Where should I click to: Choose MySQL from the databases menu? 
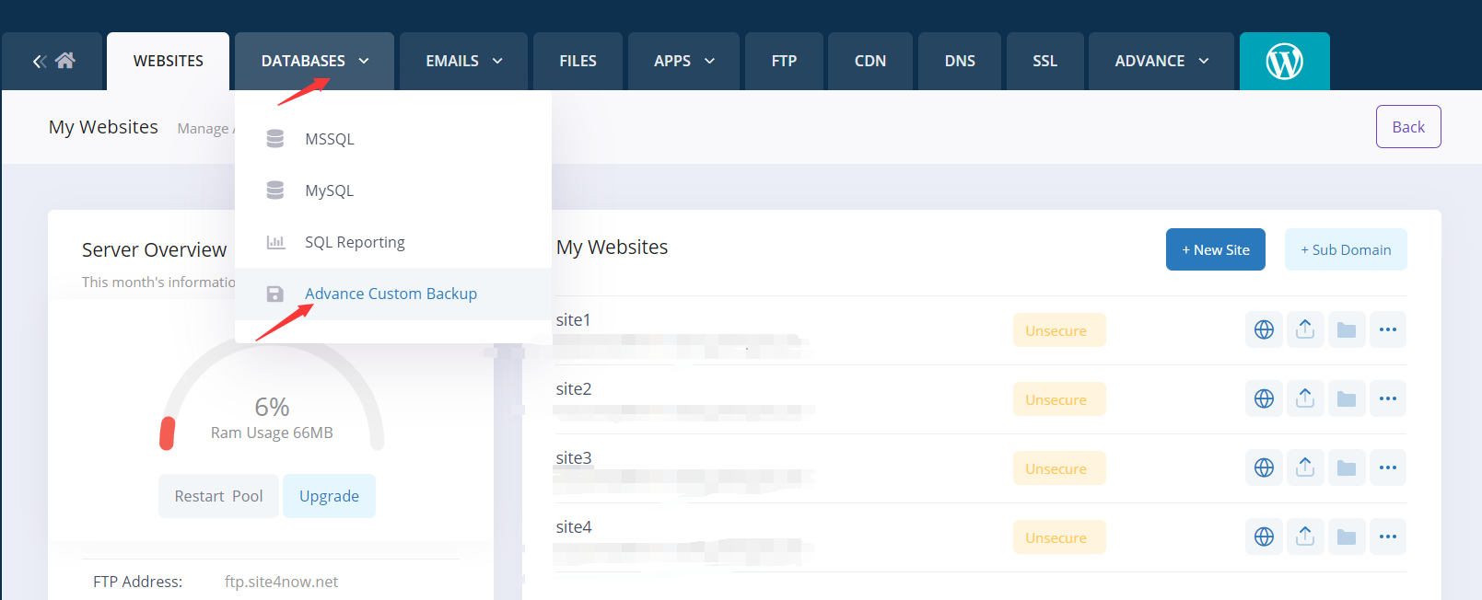pyautogui.click(x=329, y=191)
